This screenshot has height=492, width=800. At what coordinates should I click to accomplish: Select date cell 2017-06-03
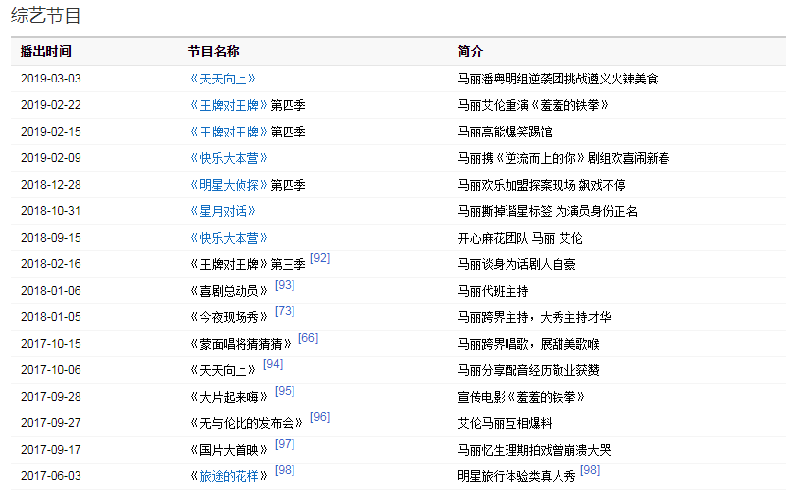pos(50,476)
